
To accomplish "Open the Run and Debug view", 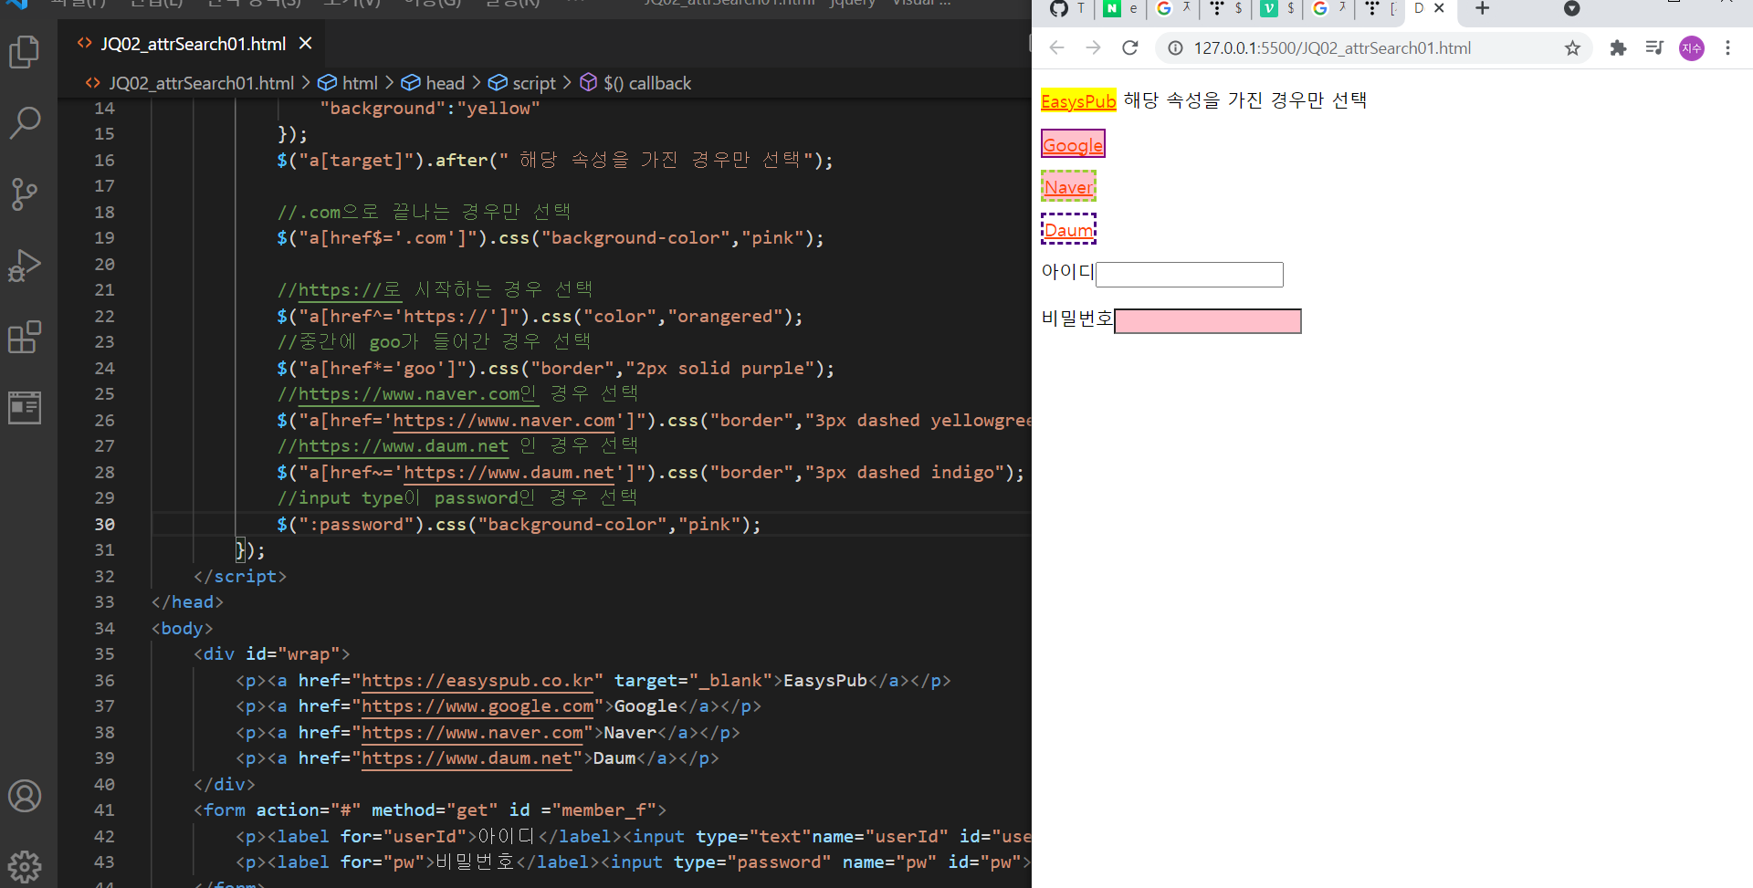I will click(25, 266).
